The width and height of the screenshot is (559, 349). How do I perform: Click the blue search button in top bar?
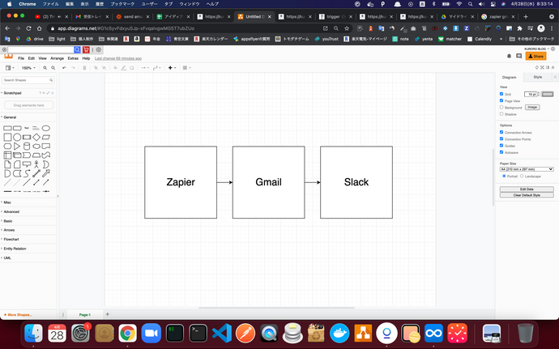coord(77,49)
